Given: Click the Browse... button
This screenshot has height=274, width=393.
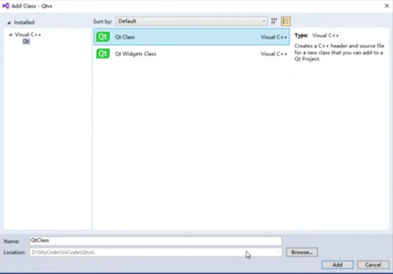Looking at the screenshot, I should coord(302,252).
